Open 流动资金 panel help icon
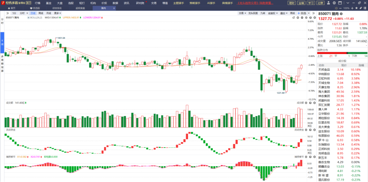368x182 pixels. coord(310,130)
